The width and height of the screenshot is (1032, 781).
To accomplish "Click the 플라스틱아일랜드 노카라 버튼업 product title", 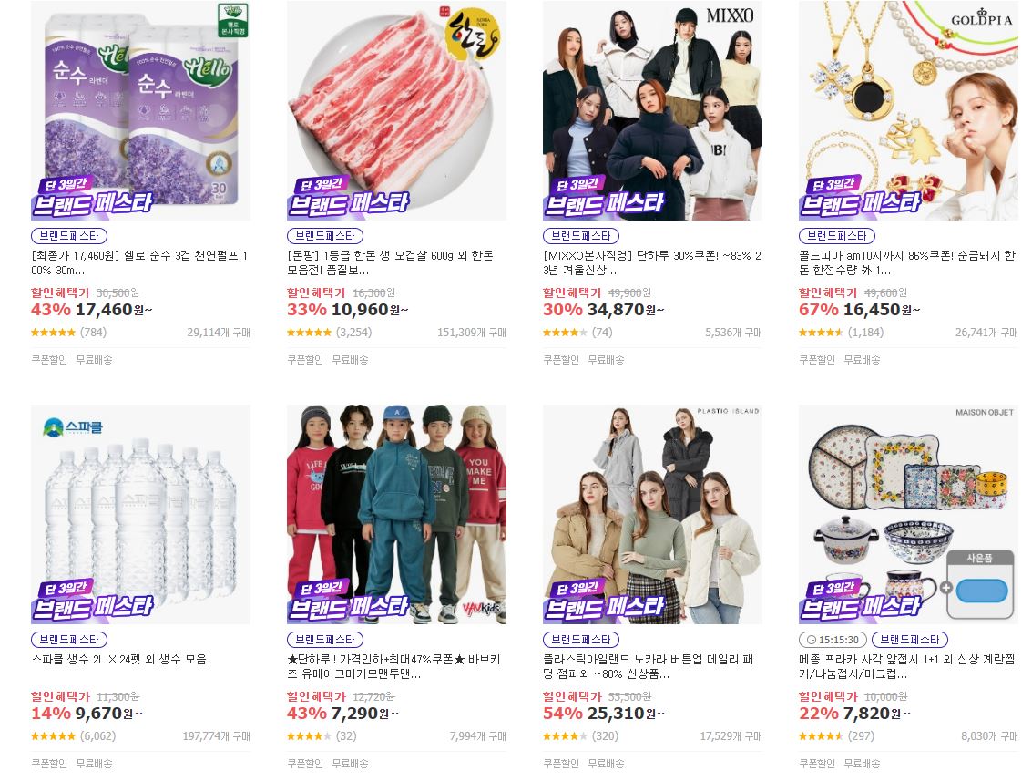I will coord(649,666).
